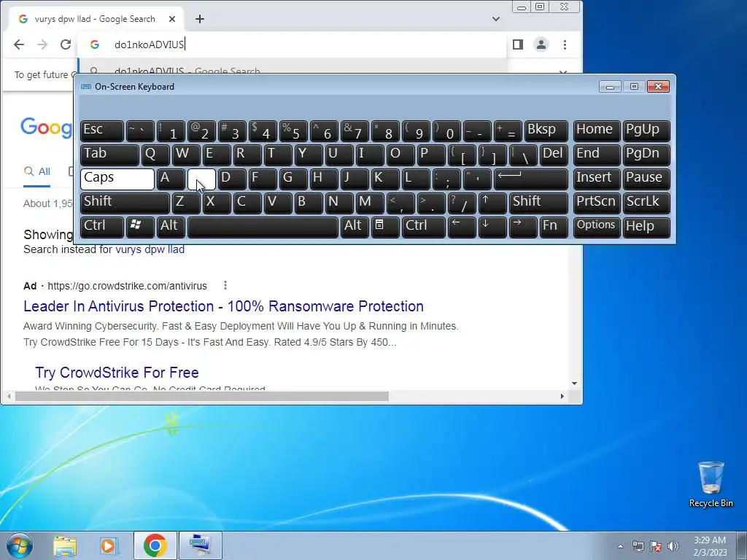Toggle the right Alt key
This screenshot has height=560, width=747.
[355, 227]
